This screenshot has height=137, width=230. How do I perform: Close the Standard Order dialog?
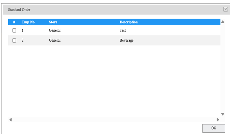pyautogui.click(x=225, y=10)
